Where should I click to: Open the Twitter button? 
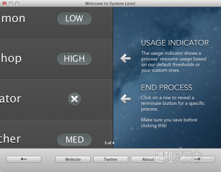pos(110,159)
